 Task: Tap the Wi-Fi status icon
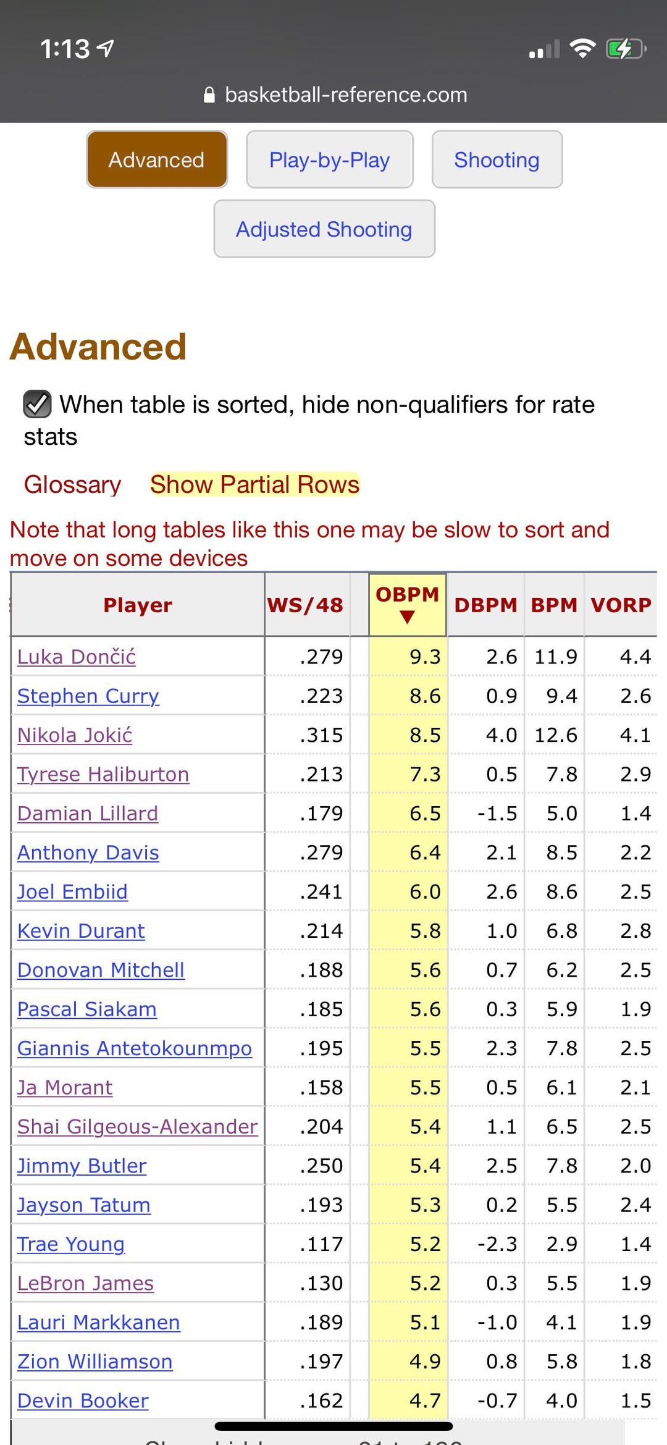tap(582, 48)
